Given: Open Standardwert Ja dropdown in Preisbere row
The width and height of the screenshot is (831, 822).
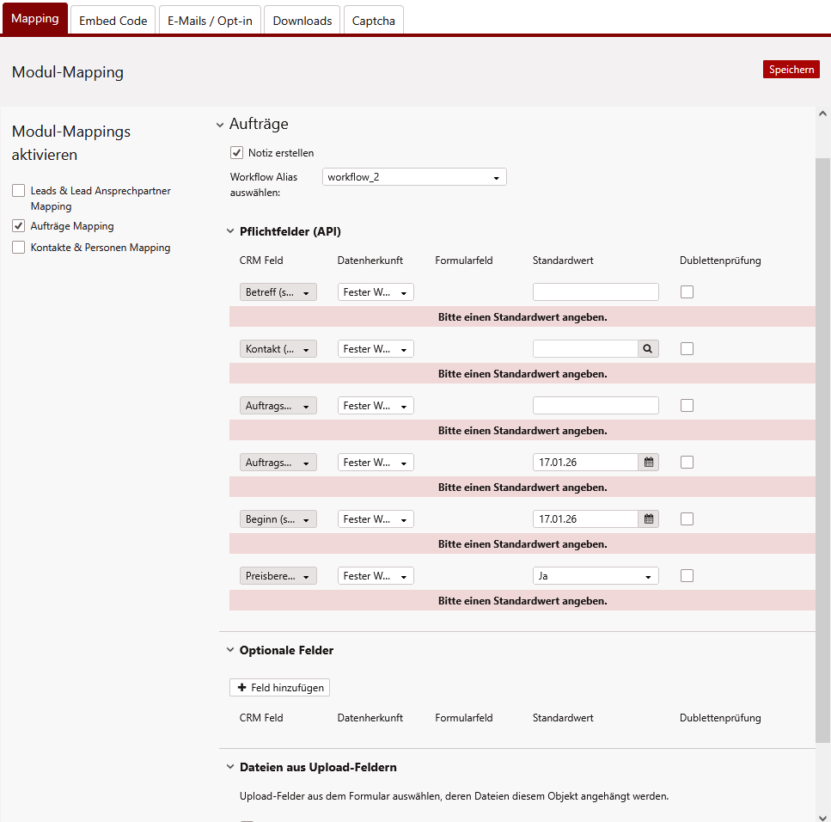Looking at the screenshot, I should [596, 576].
